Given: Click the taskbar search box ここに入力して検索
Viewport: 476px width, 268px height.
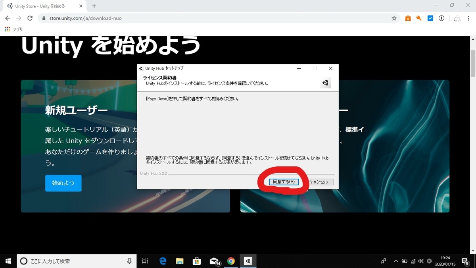Looking at the screenshot, I should tap(77, 261).
